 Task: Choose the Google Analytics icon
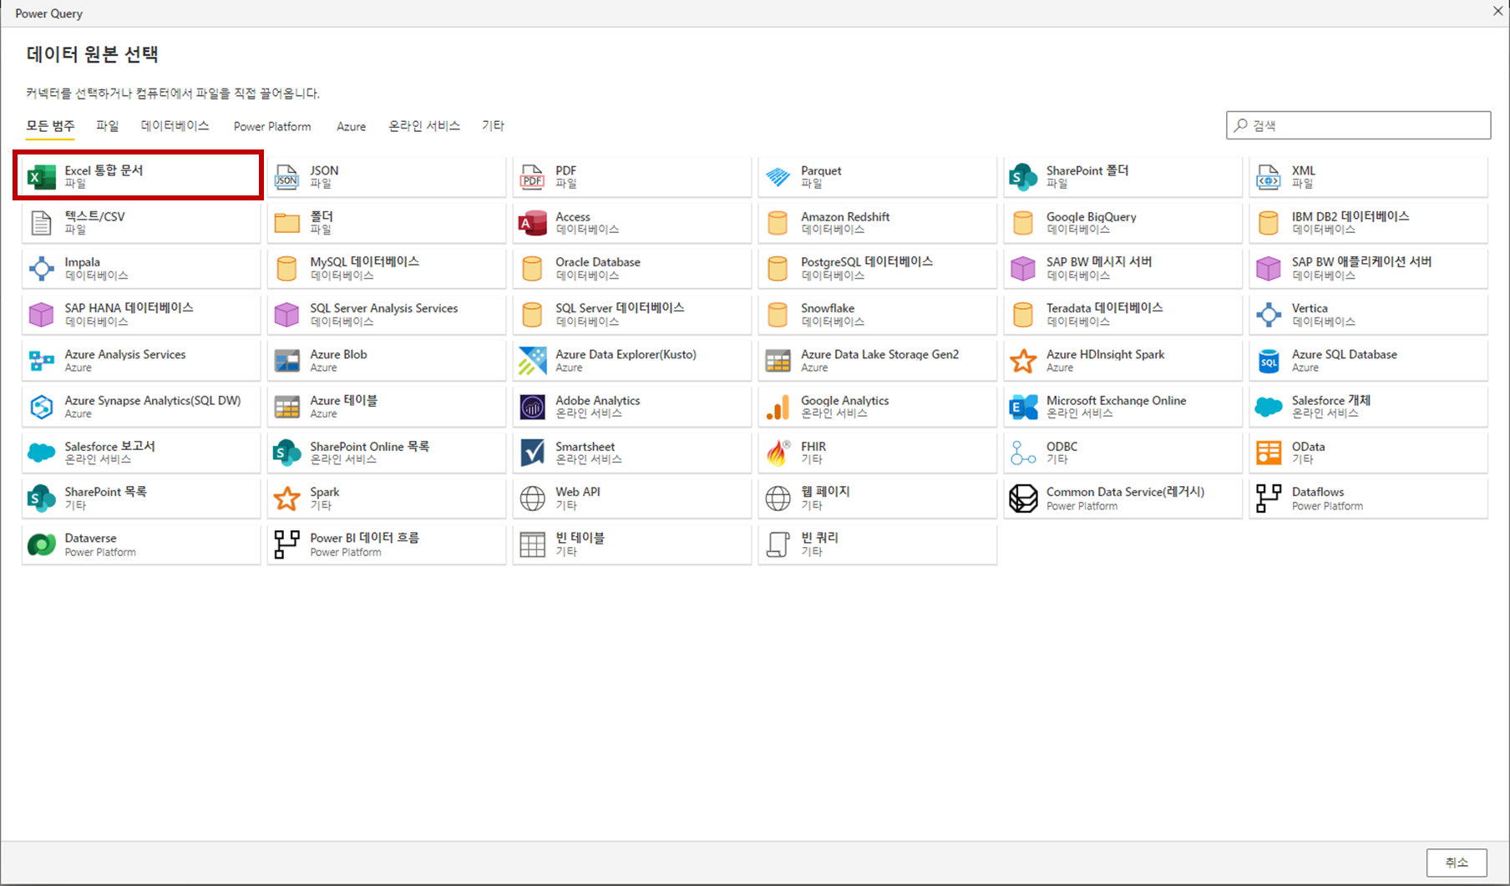778,407
